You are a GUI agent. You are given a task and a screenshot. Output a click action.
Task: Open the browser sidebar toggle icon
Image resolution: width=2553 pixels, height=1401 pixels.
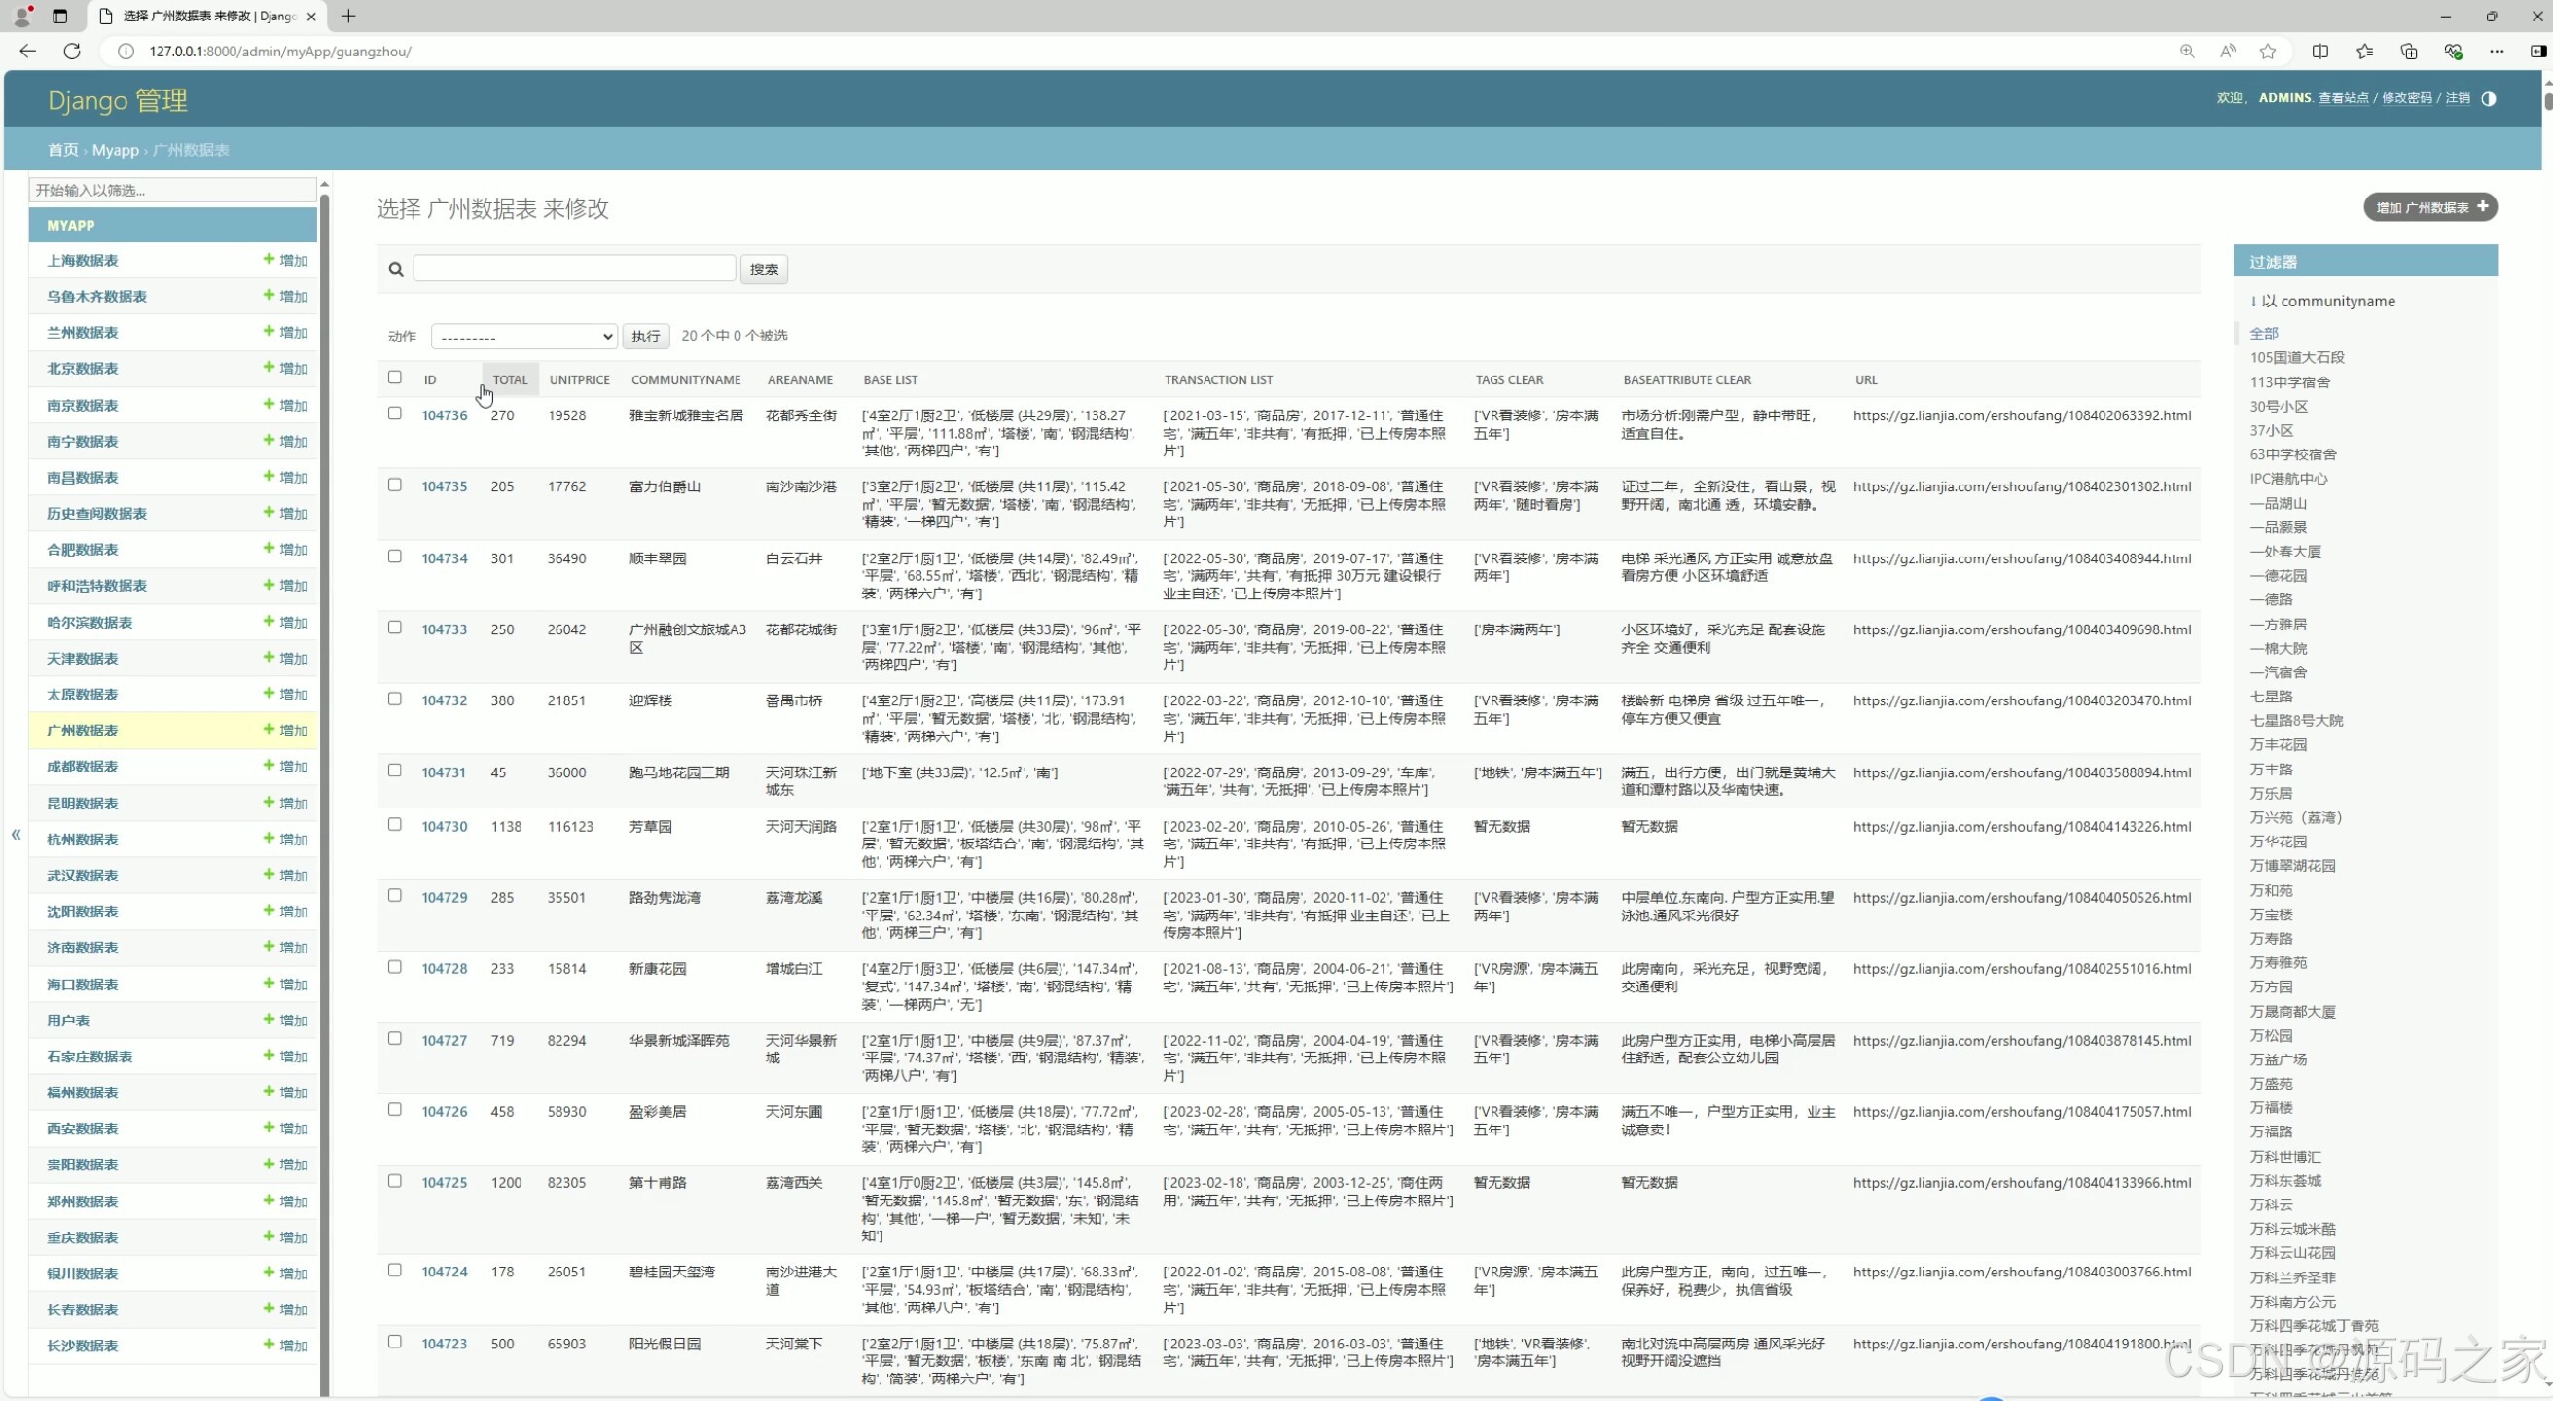click(2538, 52)
